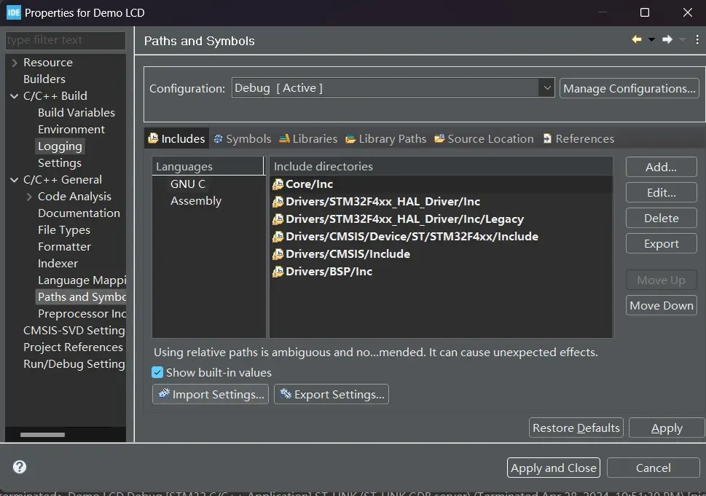Click the IDE logo in title bar

coord(13,12)
